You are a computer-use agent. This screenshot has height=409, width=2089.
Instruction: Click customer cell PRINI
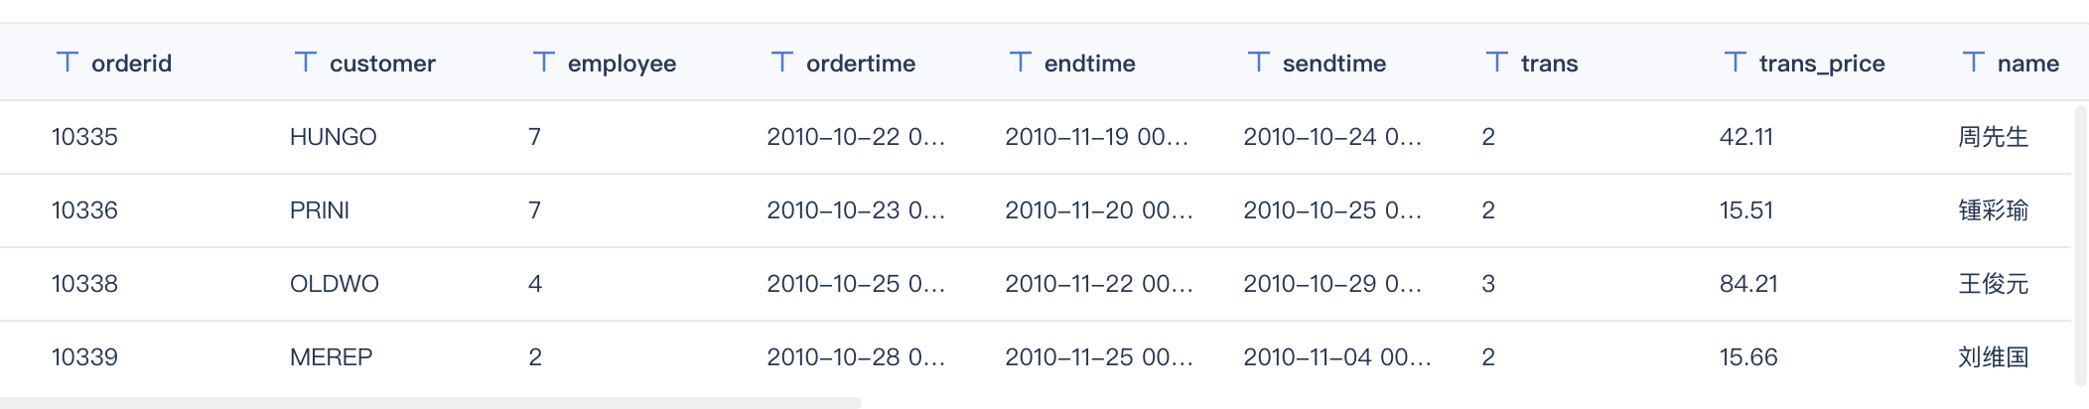[x=319, y=210]
